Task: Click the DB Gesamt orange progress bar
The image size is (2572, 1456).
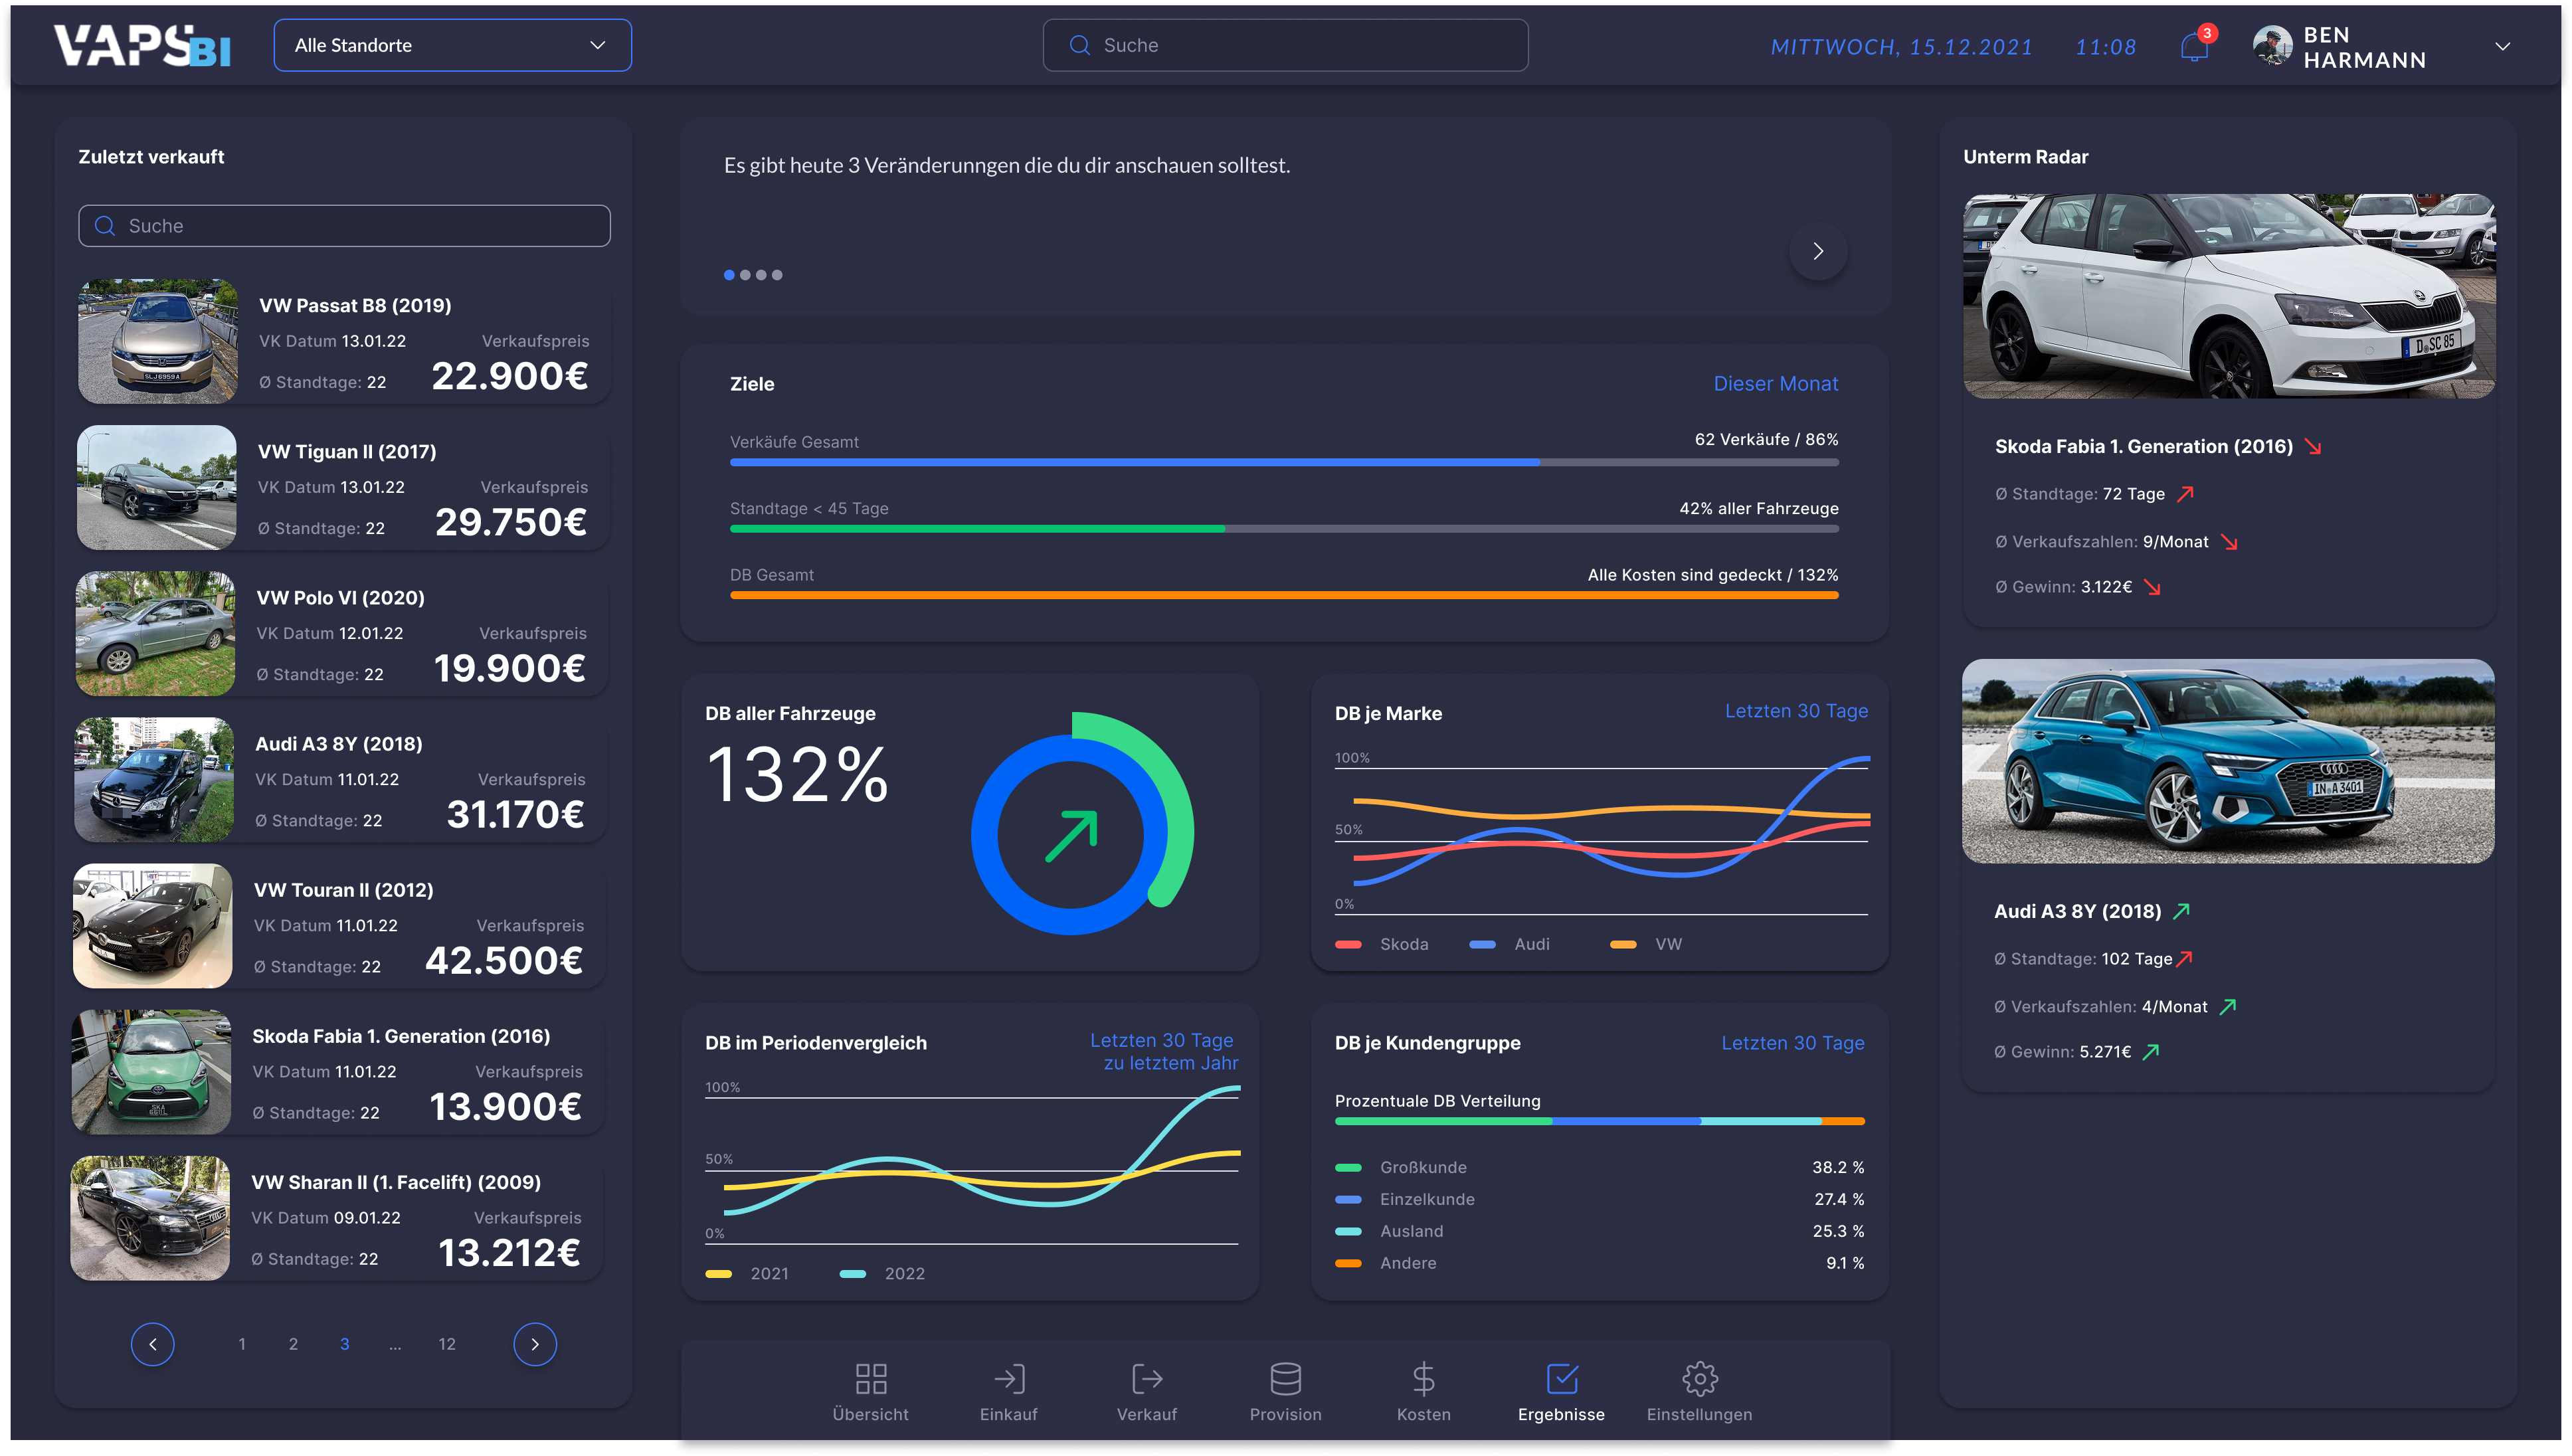Action: tap(1284, 595)
